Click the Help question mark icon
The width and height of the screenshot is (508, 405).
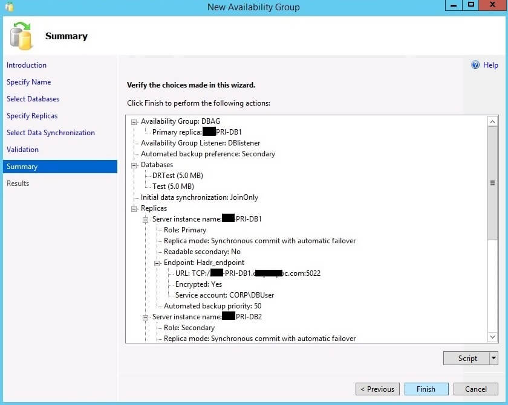coord(475,65)
